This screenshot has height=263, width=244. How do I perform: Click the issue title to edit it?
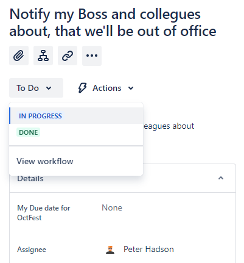pyautogui.click(x=113, y=23)
